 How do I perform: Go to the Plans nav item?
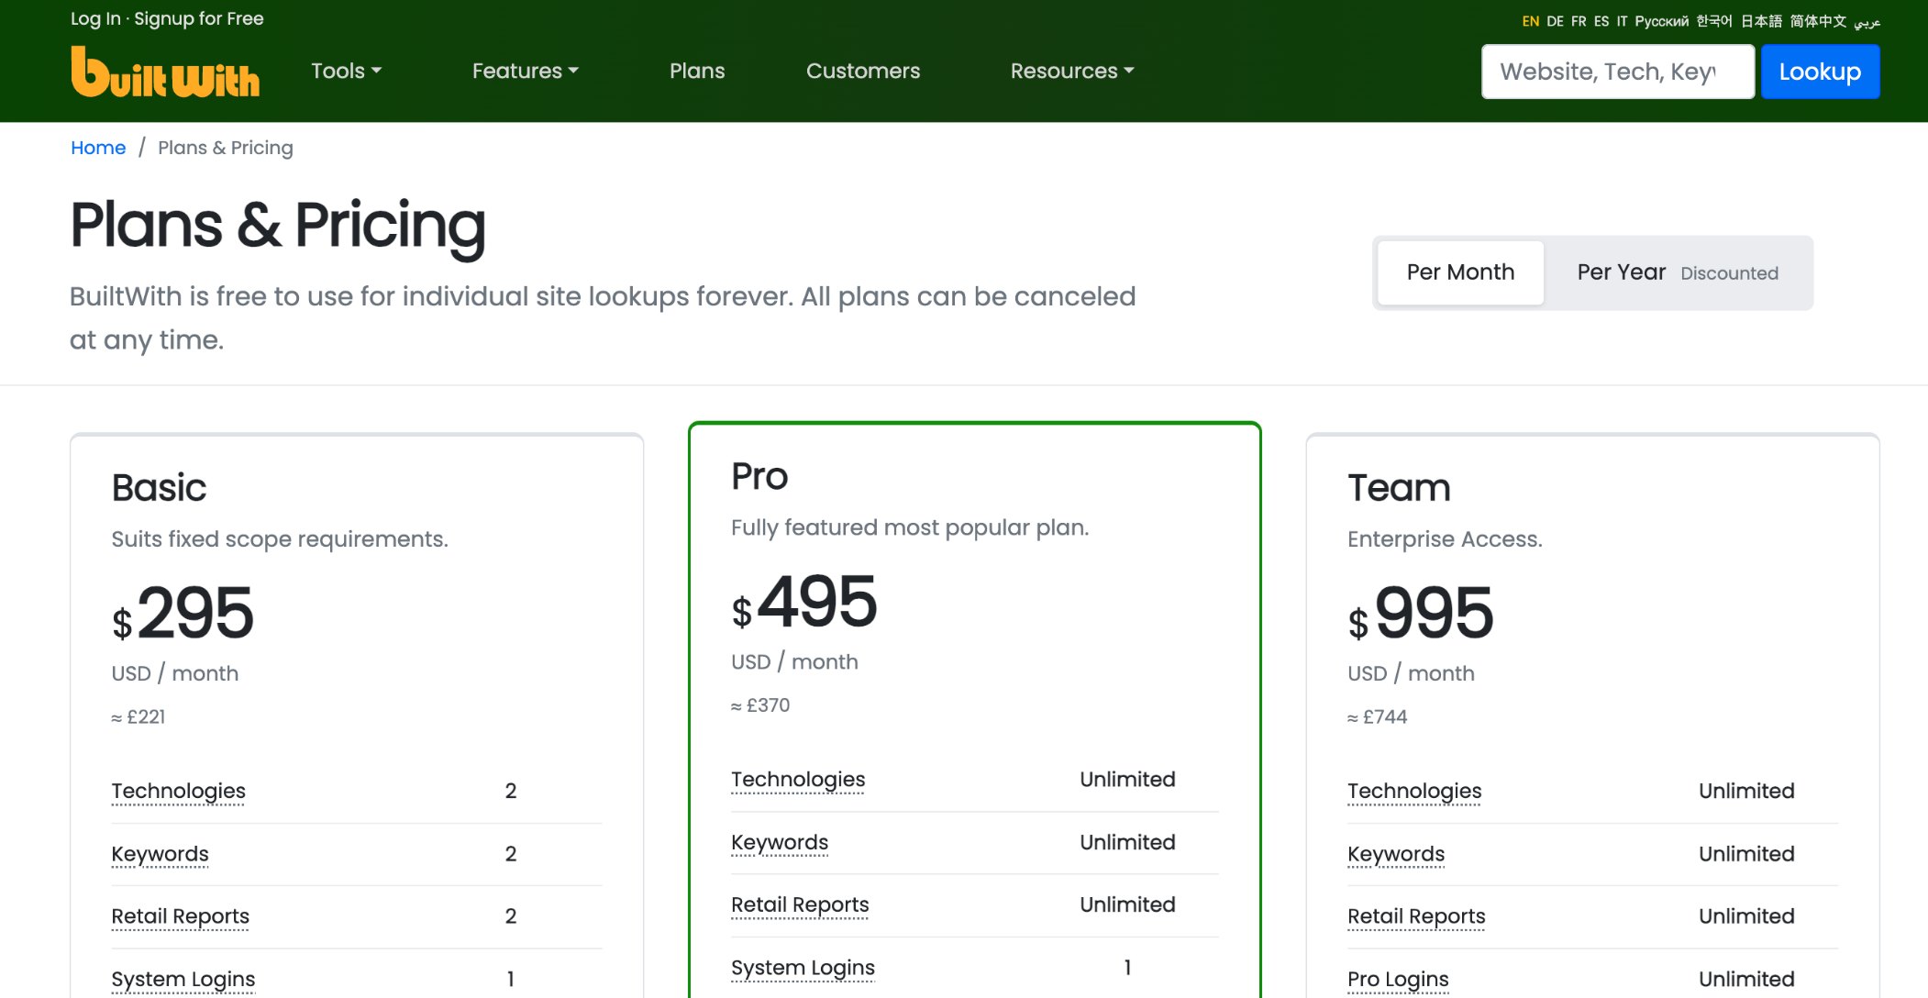(697, 71)
